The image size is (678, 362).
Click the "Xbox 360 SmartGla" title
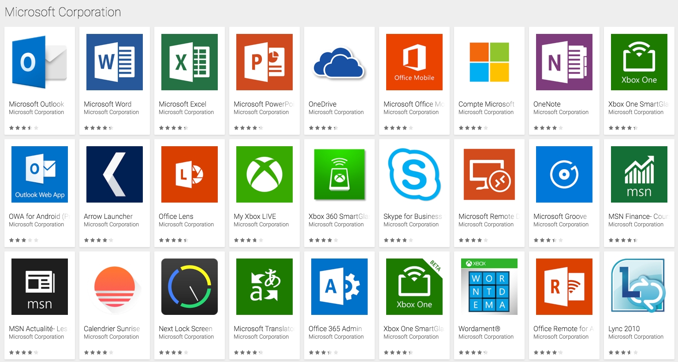(339, 216)
